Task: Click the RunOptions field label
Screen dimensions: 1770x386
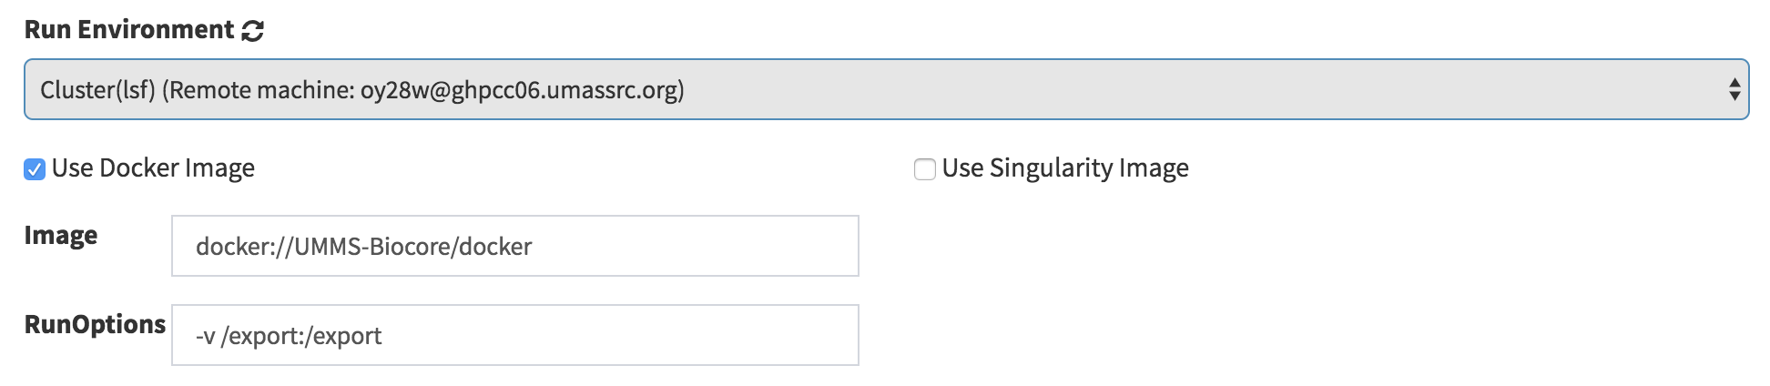Action: (x=95, y=324)
